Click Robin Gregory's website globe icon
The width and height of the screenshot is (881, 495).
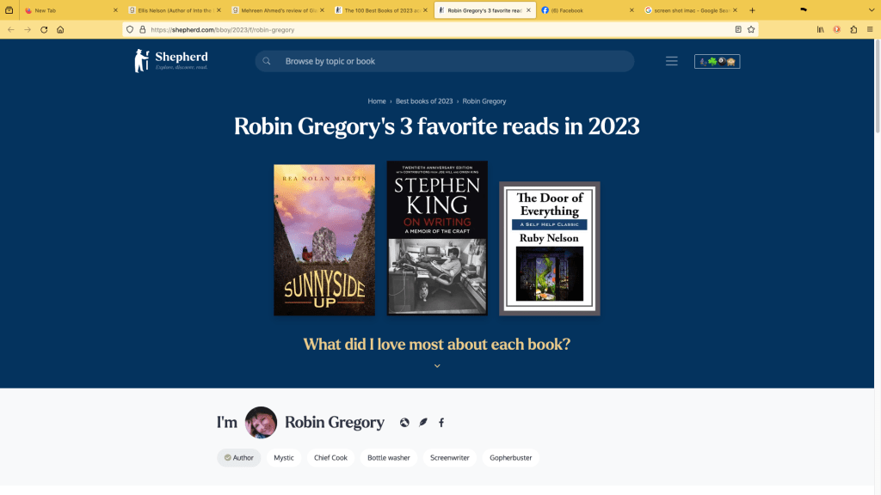(404, 423)
